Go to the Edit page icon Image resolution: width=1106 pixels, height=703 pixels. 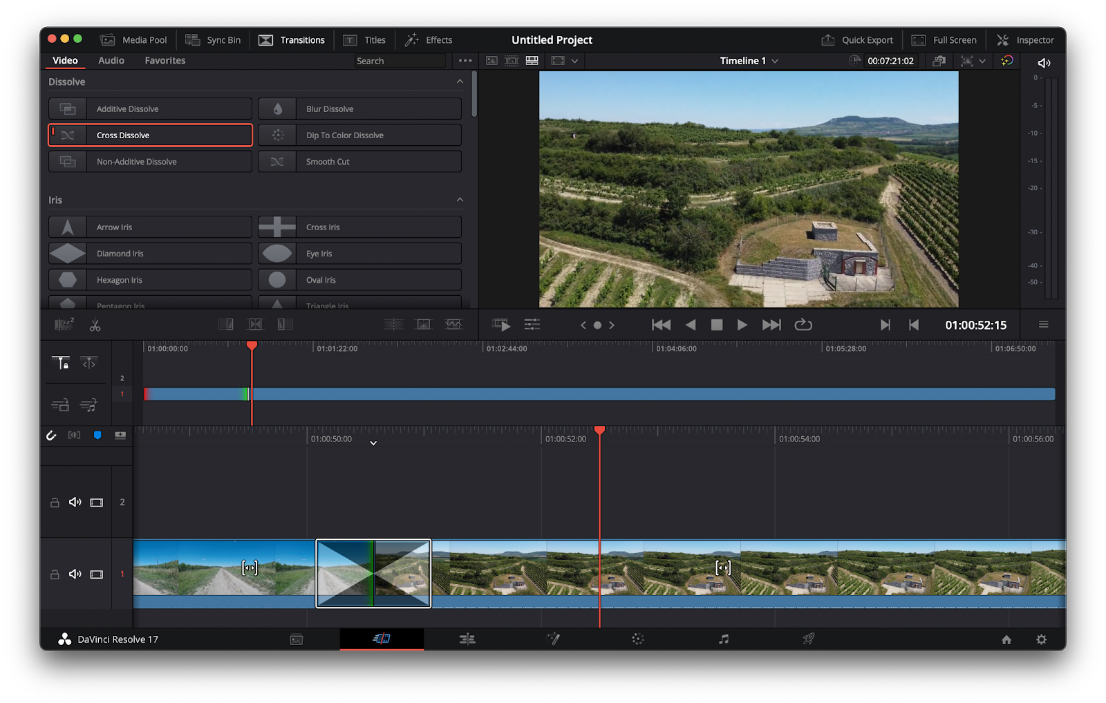coord(467,639)
